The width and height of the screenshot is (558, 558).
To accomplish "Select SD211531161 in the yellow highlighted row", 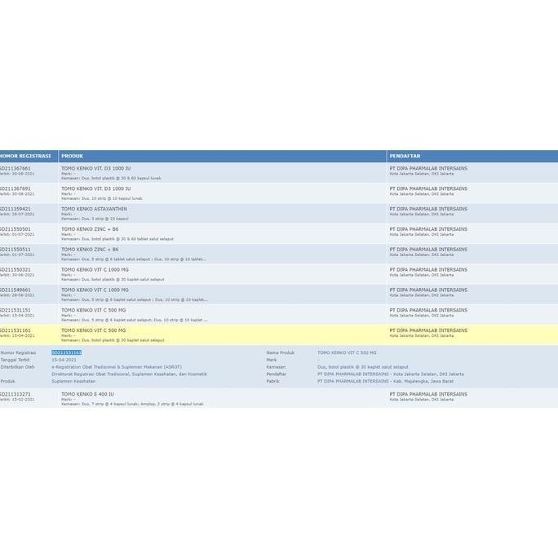I will pyautogui.click(x=15, y=330).
